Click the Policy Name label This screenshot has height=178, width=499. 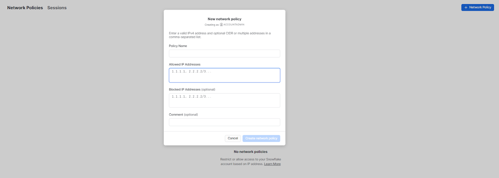pos(178,46)
